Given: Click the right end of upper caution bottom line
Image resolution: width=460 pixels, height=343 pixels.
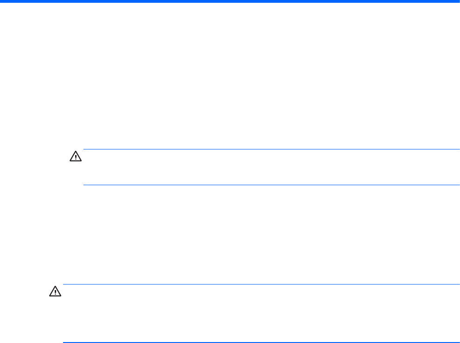Looking at the screenshot, I should tap(458, 185).
